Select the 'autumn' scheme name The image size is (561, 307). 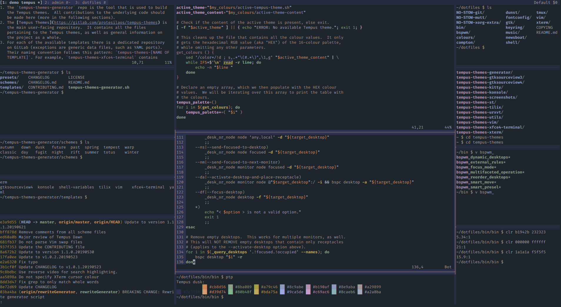(7, 147)
